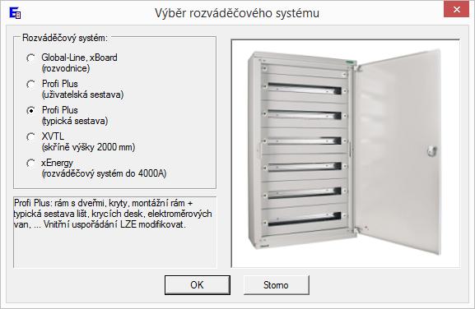
Task: Pick the XVTL radio button option
Action: click(30, 137)
